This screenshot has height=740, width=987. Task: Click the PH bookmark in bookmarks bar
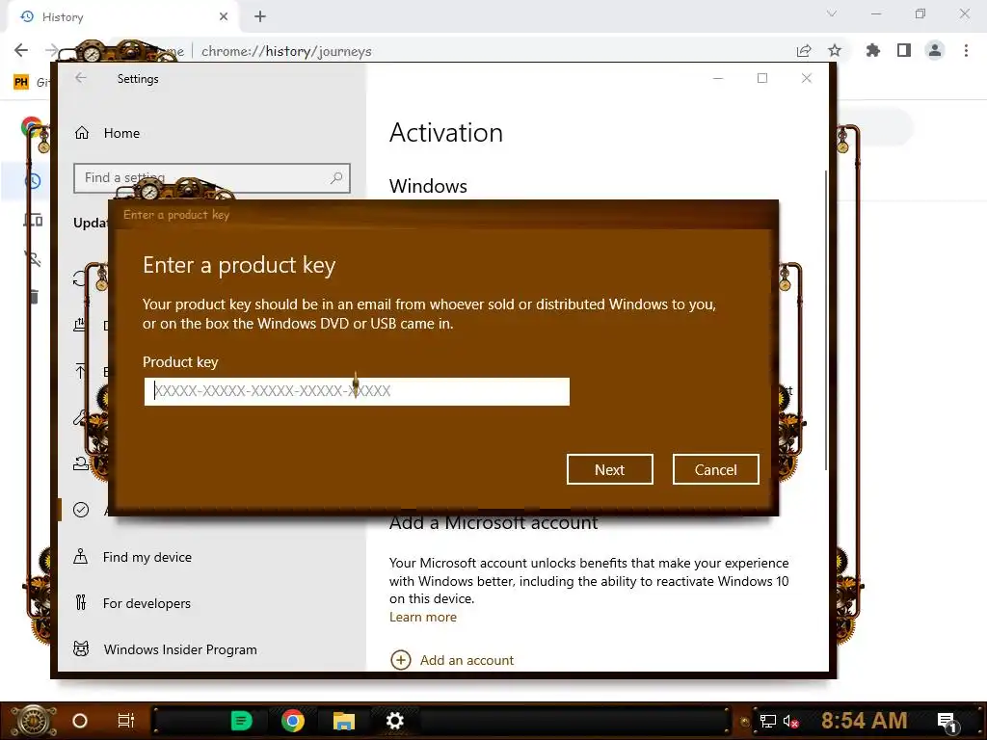[x=21, y=82]
